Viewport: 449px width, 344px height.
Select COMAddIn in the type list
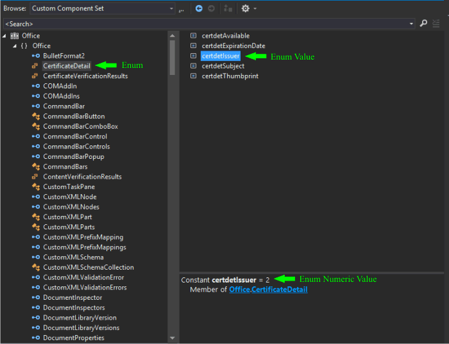tap(60, 86)
